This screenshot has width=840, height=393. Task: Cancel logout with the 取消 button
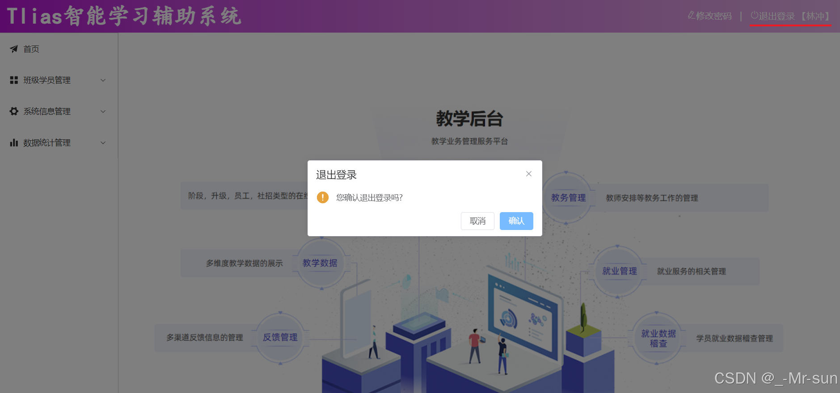pyautogui.click(x=477, y=221)
